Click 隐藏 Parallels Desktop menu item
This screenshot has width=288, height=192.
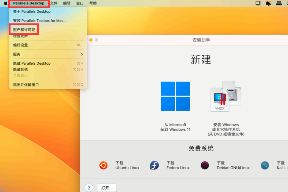32,63
